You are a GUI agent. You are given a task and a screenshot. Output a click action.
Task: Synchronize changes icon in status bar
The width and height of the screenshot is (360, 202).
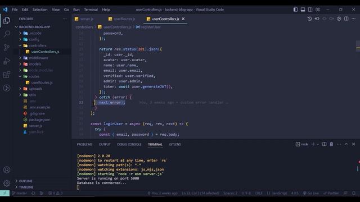click(34, 193)
